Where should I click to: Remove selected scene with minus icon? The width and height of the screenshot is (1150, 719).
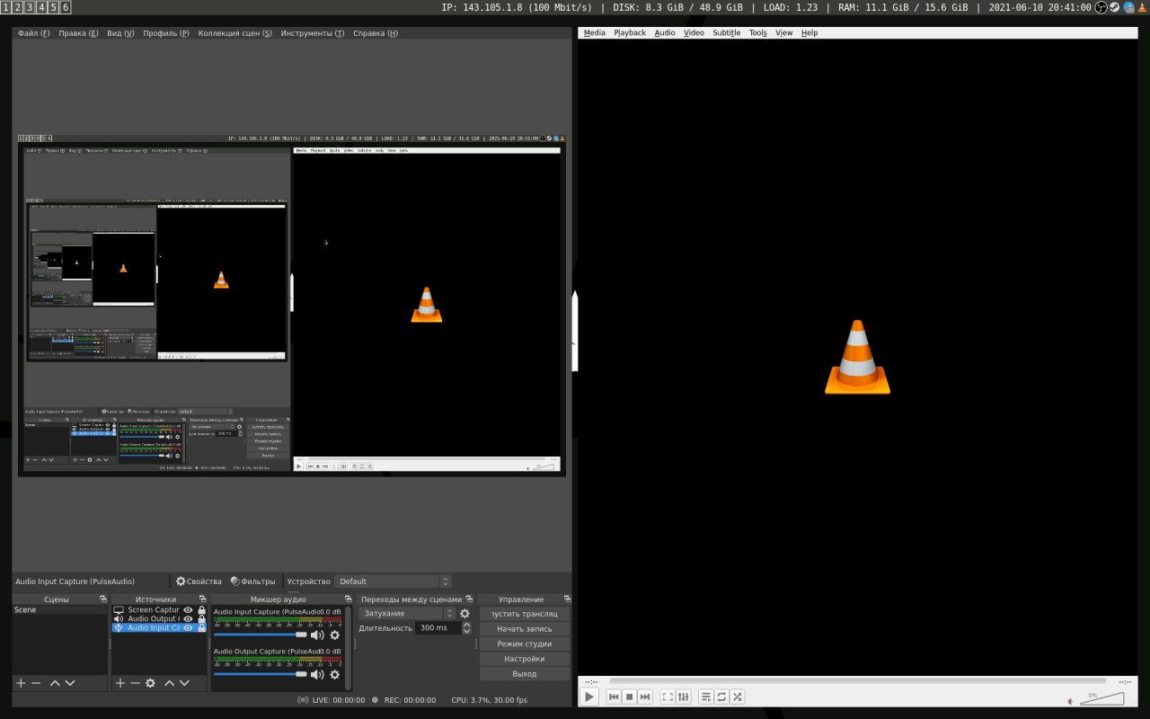click(36, 683)
